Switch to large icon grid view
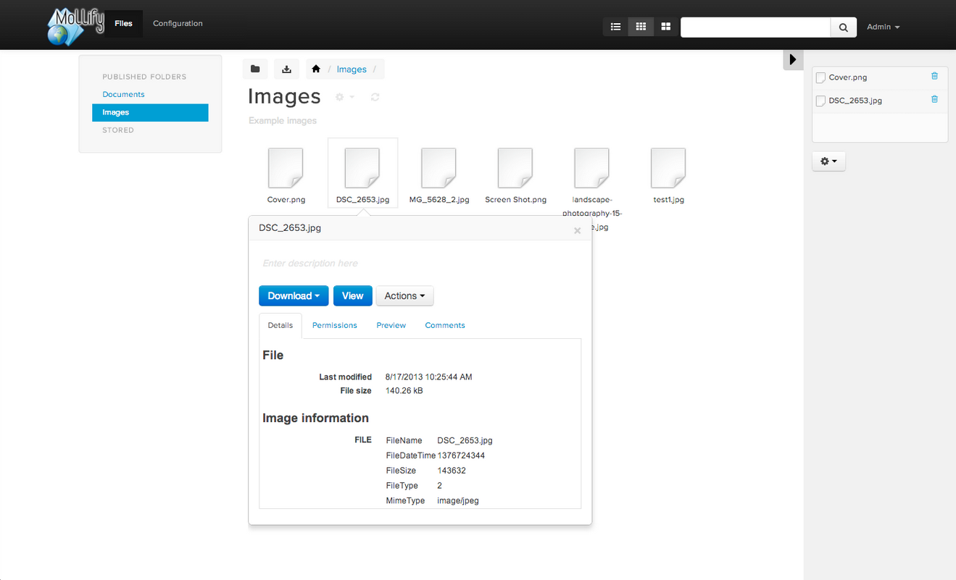This screenshot has height=580, width=956. 665,27
